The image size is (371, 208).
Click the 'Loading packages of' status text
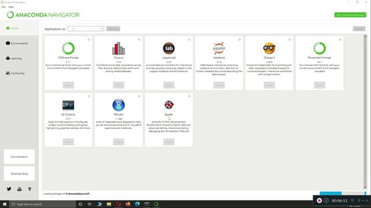[x=67, y=194]
